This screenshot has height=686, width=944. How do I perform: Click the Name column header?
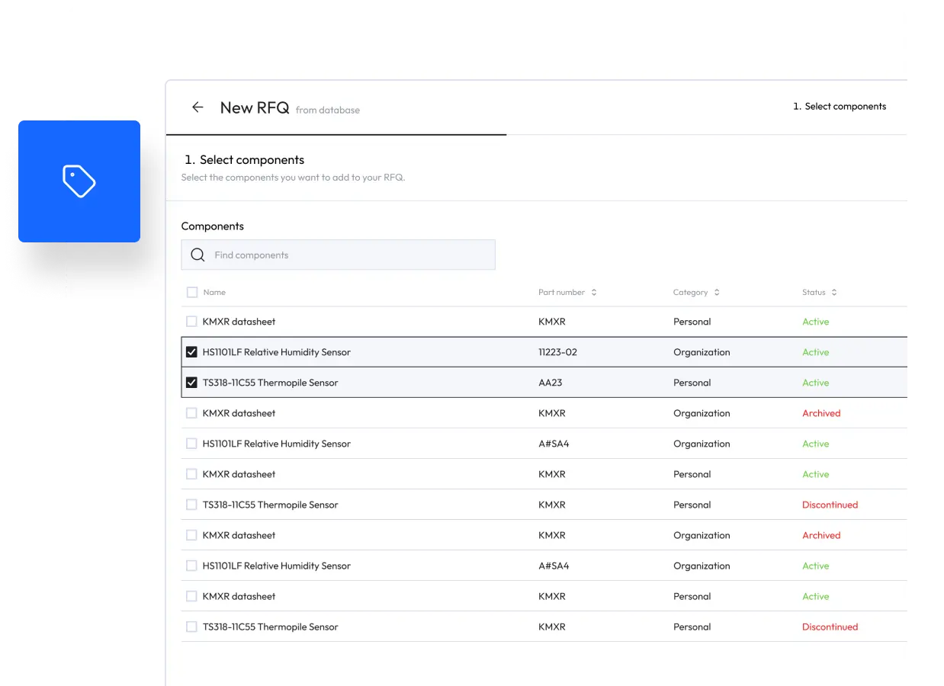(214, 293)
